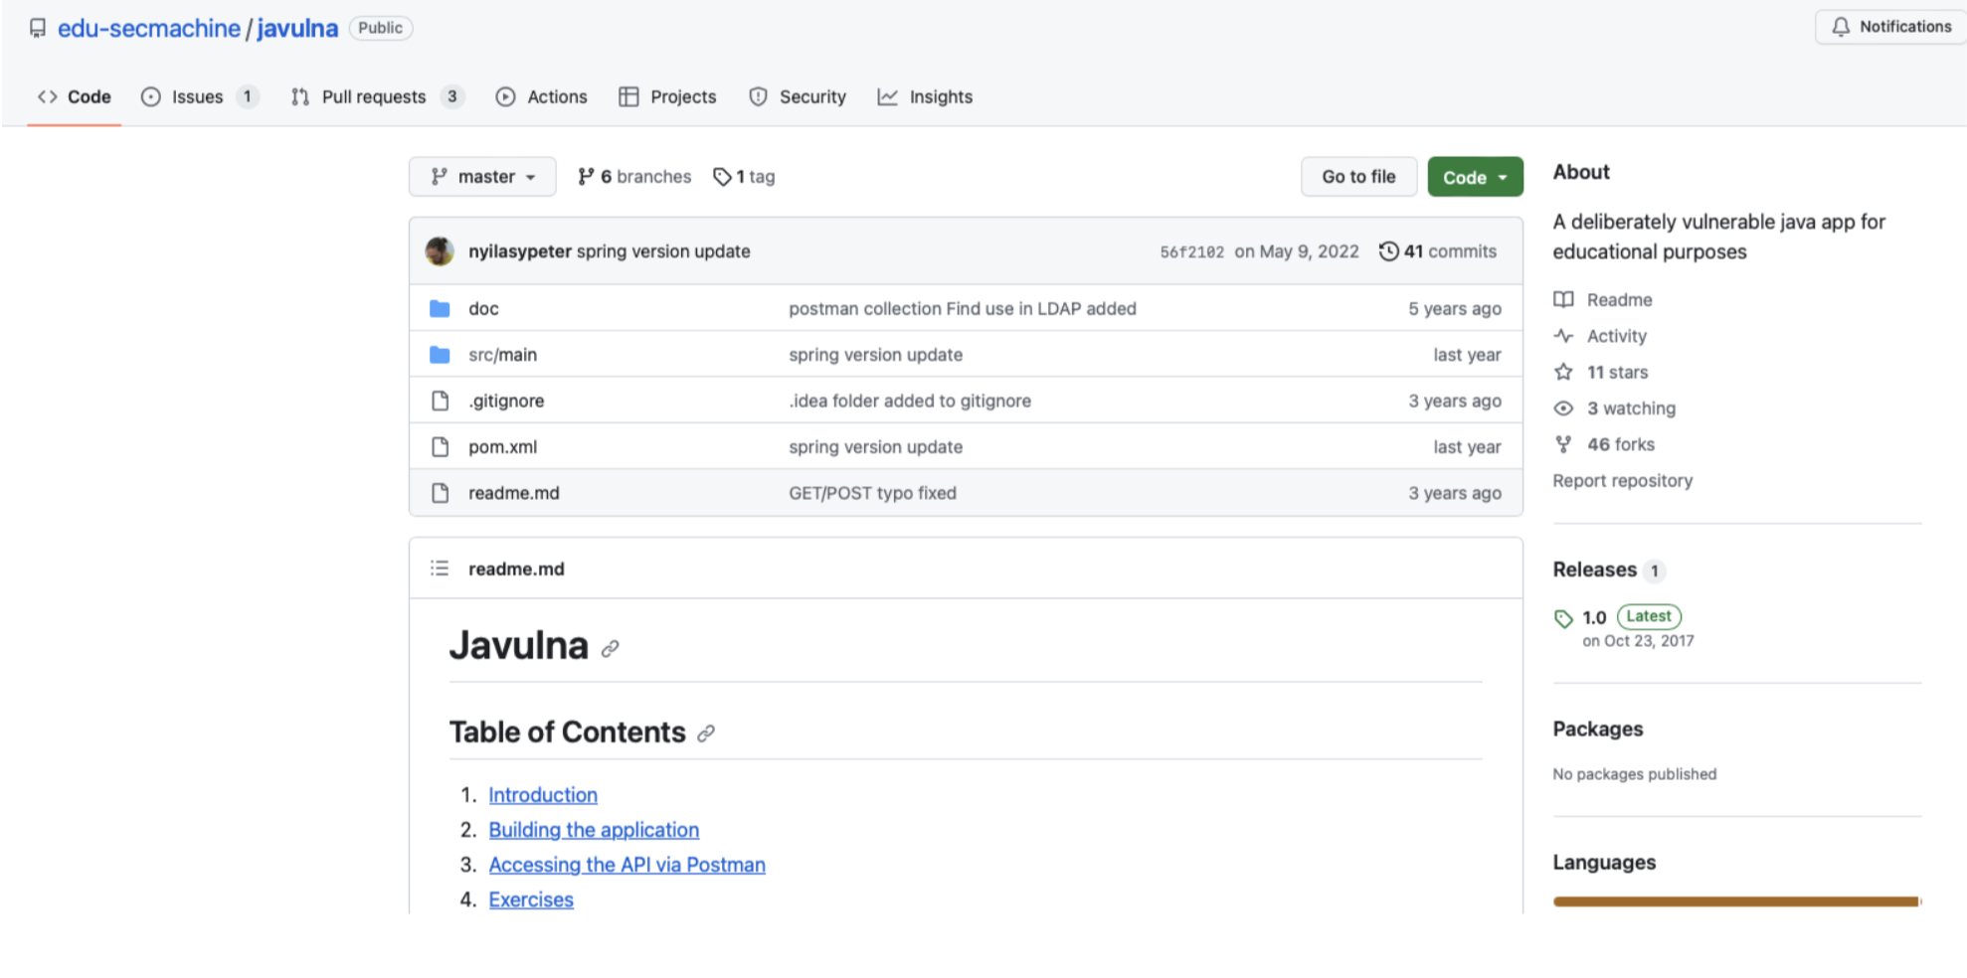Screen dimensions: 1967x978
Task: Open the readme outline list icon
Action: (440, 569)
